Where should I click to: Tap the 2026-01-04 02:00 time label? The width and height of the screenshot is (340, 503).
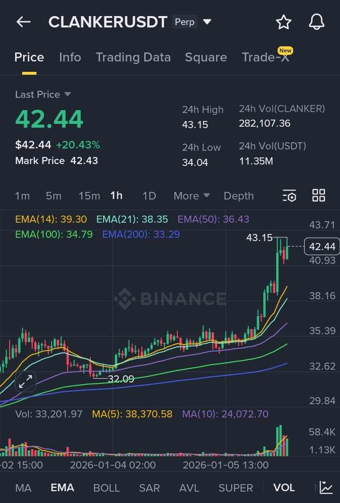(113, 465)
